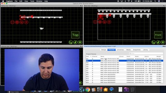
Task: Click '16-bit Extende' mode in unit 105 row
Action: pyautogui.click(x=140, y=67)
